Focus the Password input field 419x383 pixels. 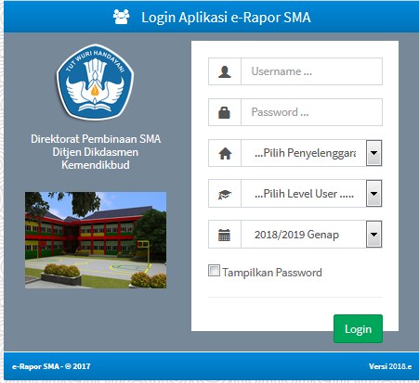pos(311,112)
